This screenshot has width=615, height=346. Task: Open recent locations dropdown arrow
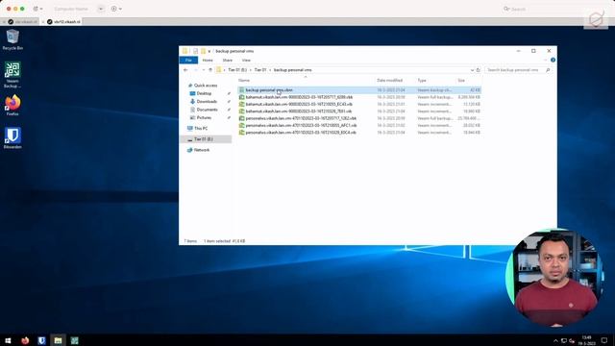[x=203, y=70]
